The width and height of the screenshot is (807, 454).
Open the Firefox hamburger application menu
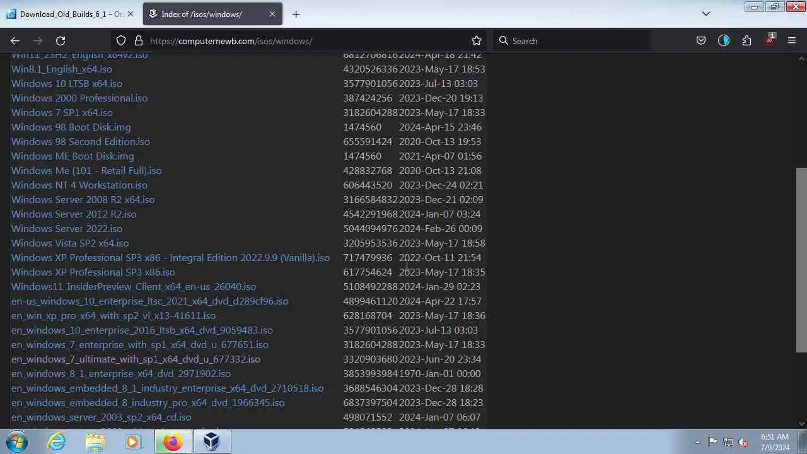[x=792, y=41]
